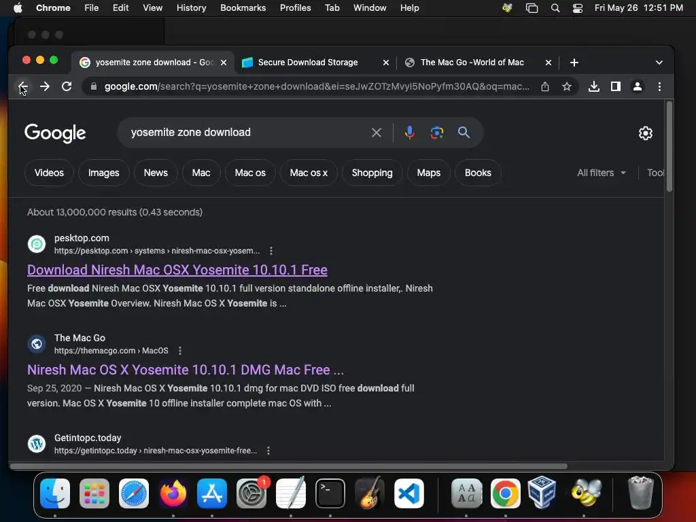Expand the All filters dropdown
This screenshot has height=522, width=696.
point(601,173)
